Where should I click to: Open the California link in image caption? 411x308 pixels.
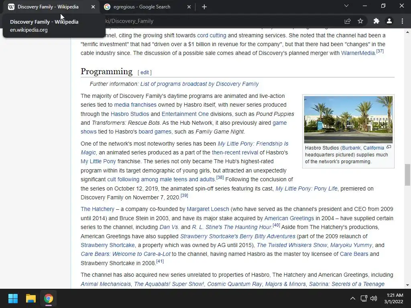coord(374,148)
